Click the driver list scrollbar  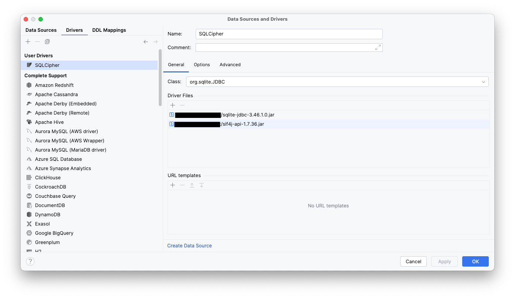click(x=160, y=78)
